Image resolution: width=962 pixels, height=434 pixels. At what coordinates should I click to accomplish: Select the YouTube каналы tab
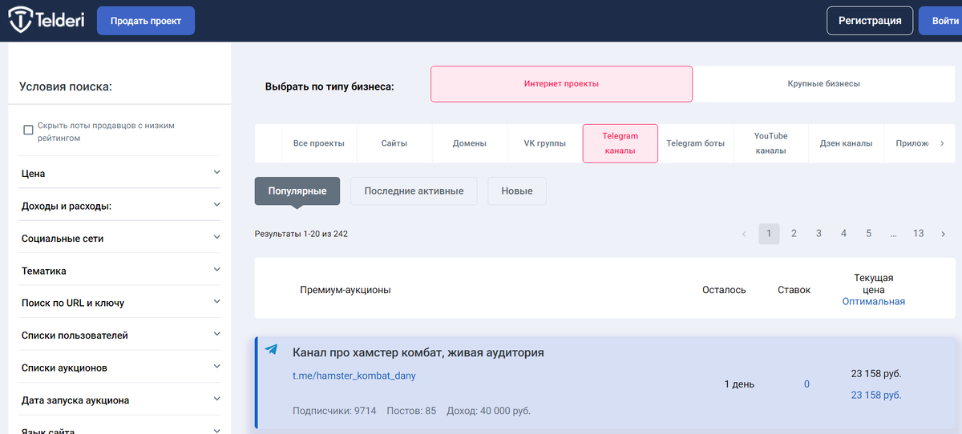click(x=770, y=143)
